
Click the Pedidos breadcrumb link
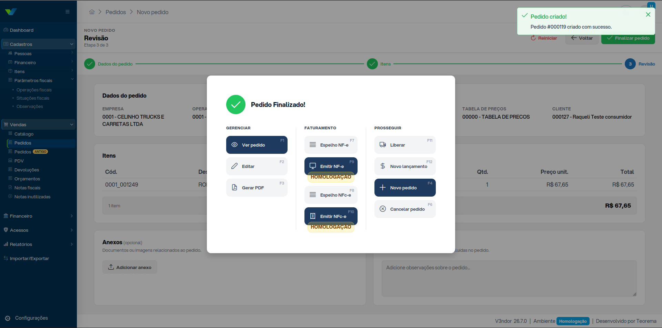pyautogui.click(x=116, y=12)
